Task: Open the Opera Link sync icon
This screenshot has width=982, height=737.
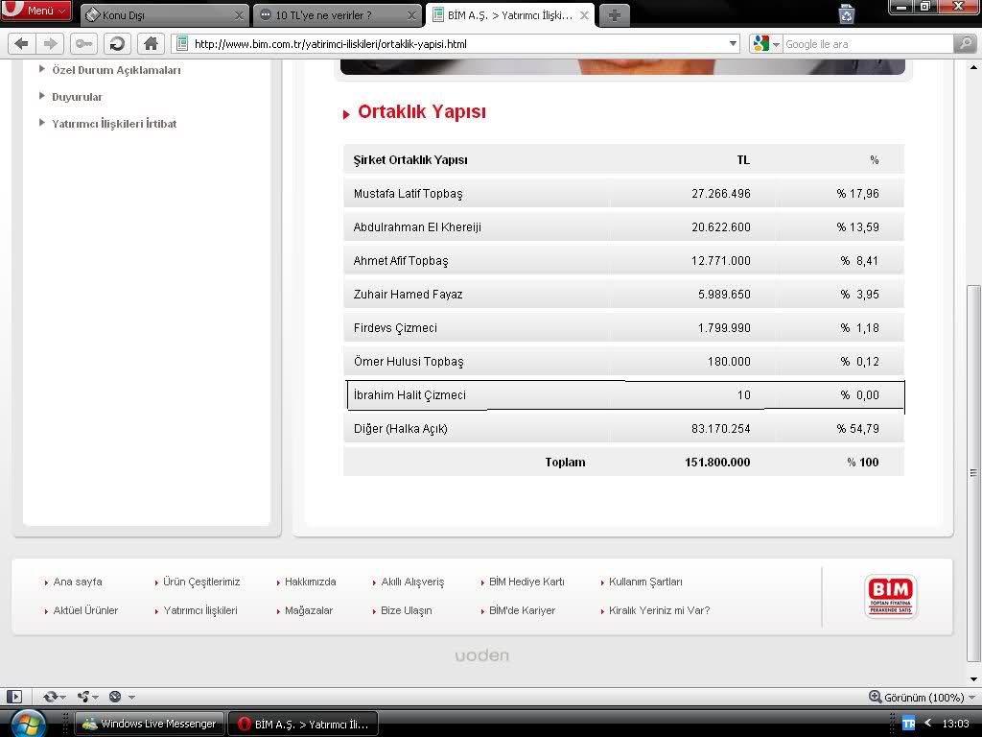Action: [x=50, y=697]
